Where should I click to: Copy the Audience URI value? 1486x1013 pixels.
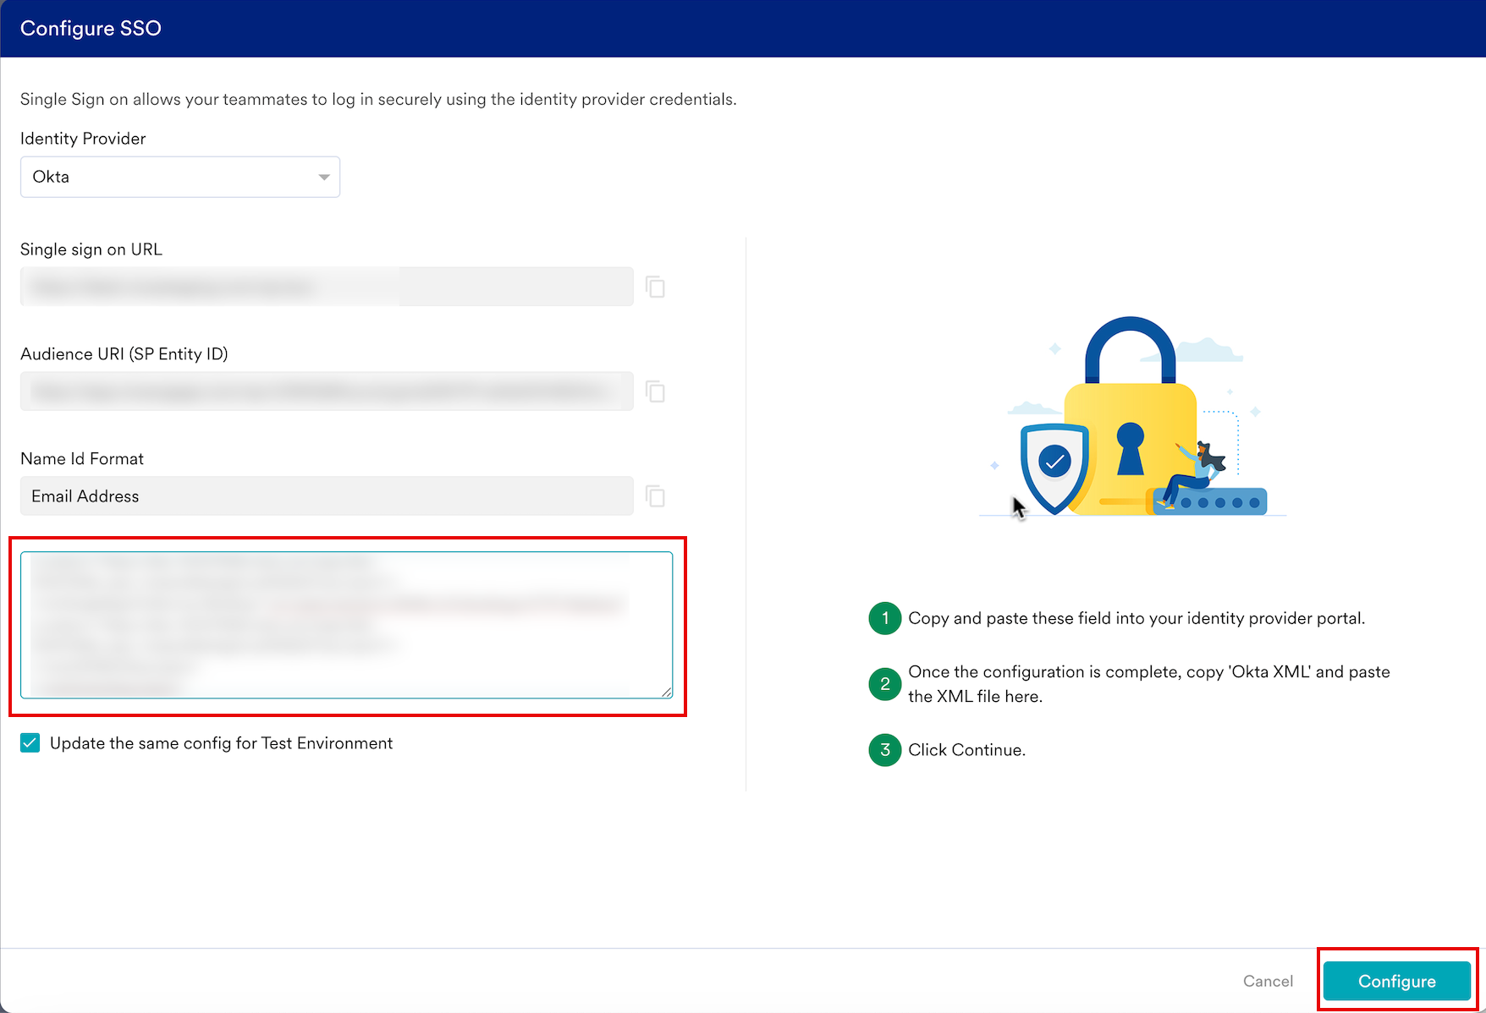coord(655,392)
